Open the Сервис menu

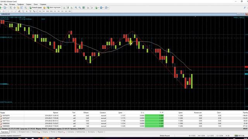pyautogui.click(x=29, y=4)
